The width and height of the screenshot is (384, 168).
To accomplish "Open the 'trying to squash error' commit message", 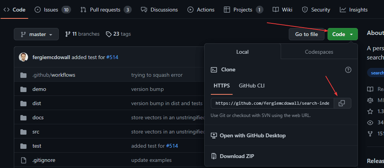I will pyautogui.click(x=157, y=75).
